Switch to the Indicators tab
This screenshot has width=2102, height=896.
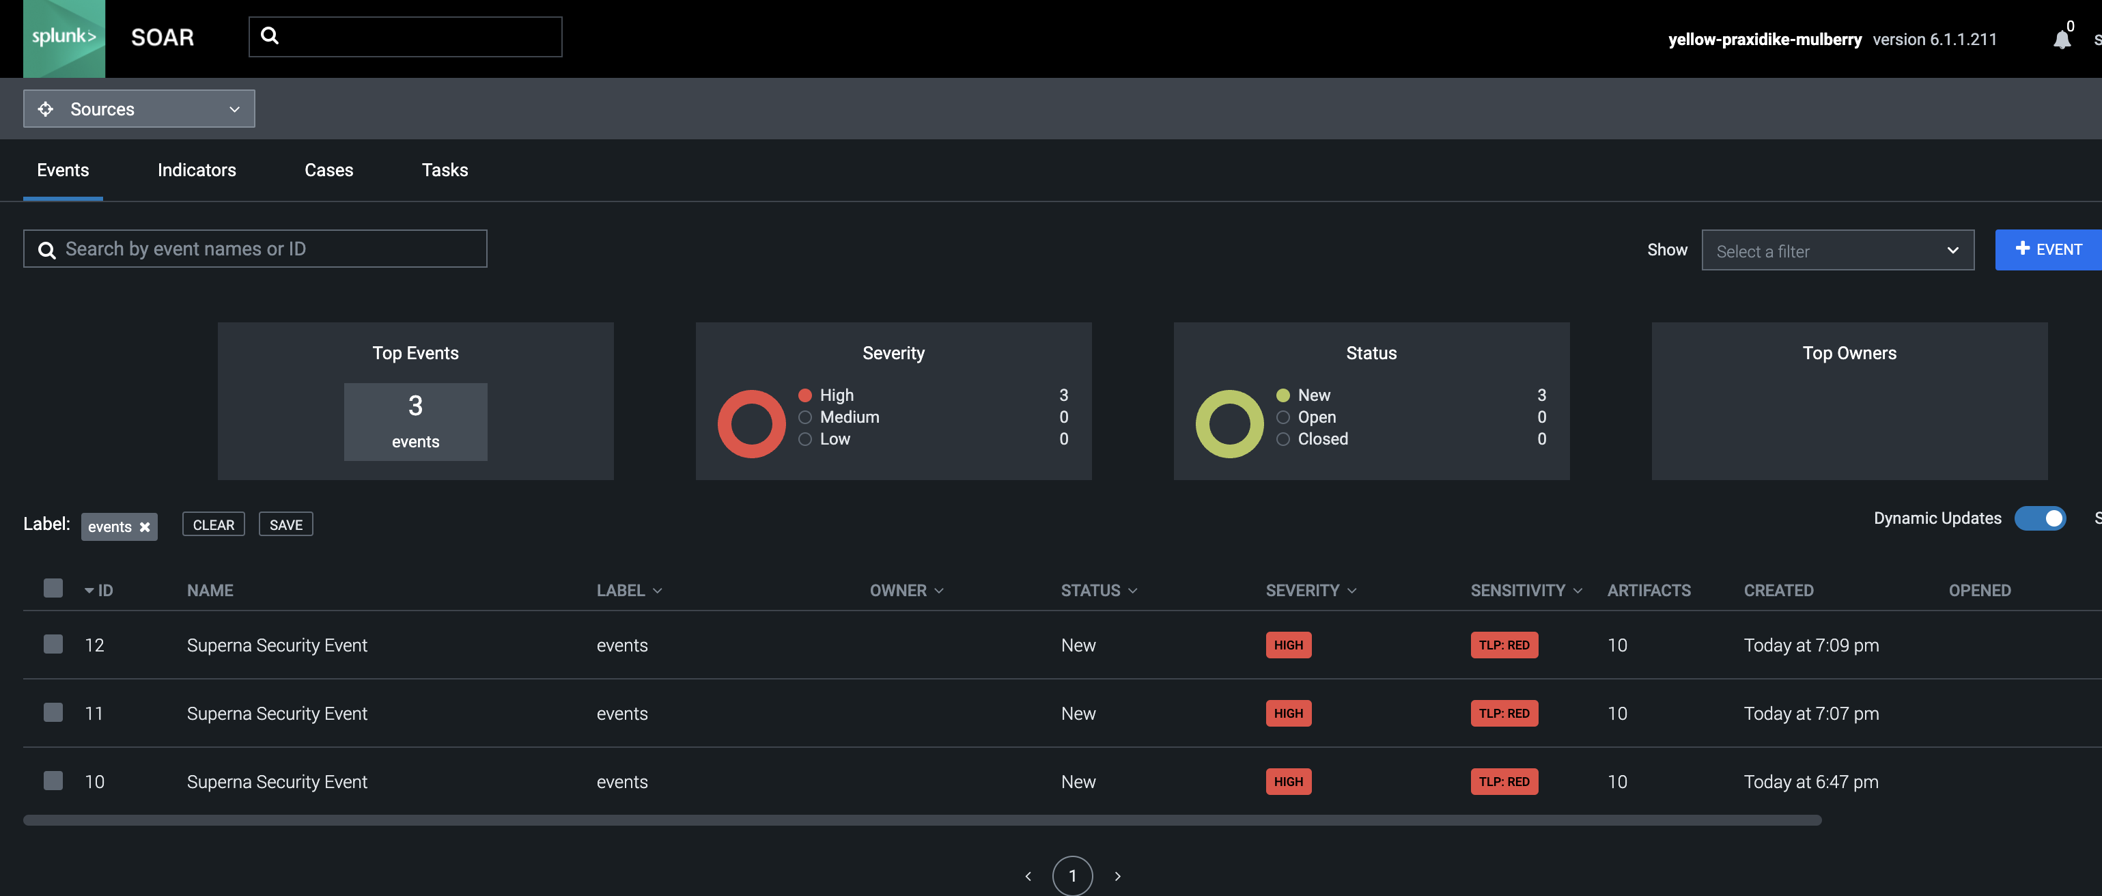[197, 170]
